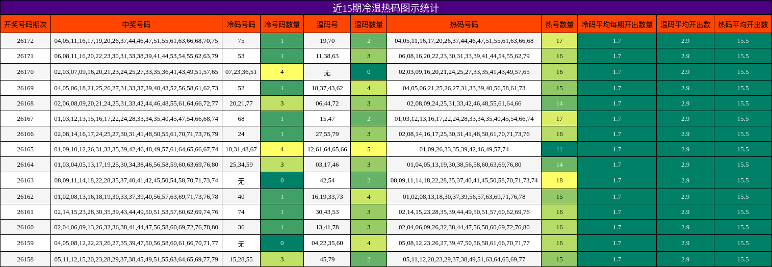
Task: Click the 热号数量 column header
Action: point(559,24)
